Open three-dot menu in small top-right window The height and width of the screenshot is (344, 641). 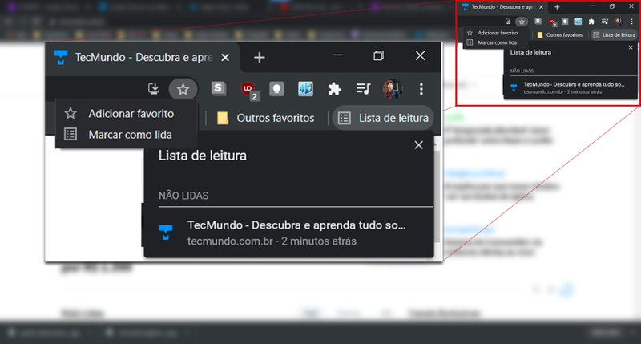pos(631,22)
